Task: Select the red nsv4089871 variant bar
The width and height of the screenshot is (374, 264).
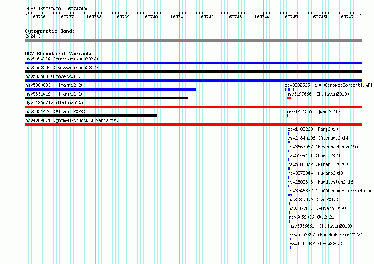Action: [x=193, y=124]
